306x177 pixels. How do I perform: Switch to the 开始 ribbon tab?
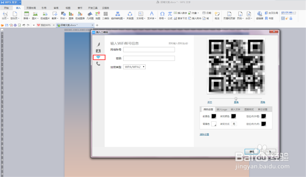(6, 8)
